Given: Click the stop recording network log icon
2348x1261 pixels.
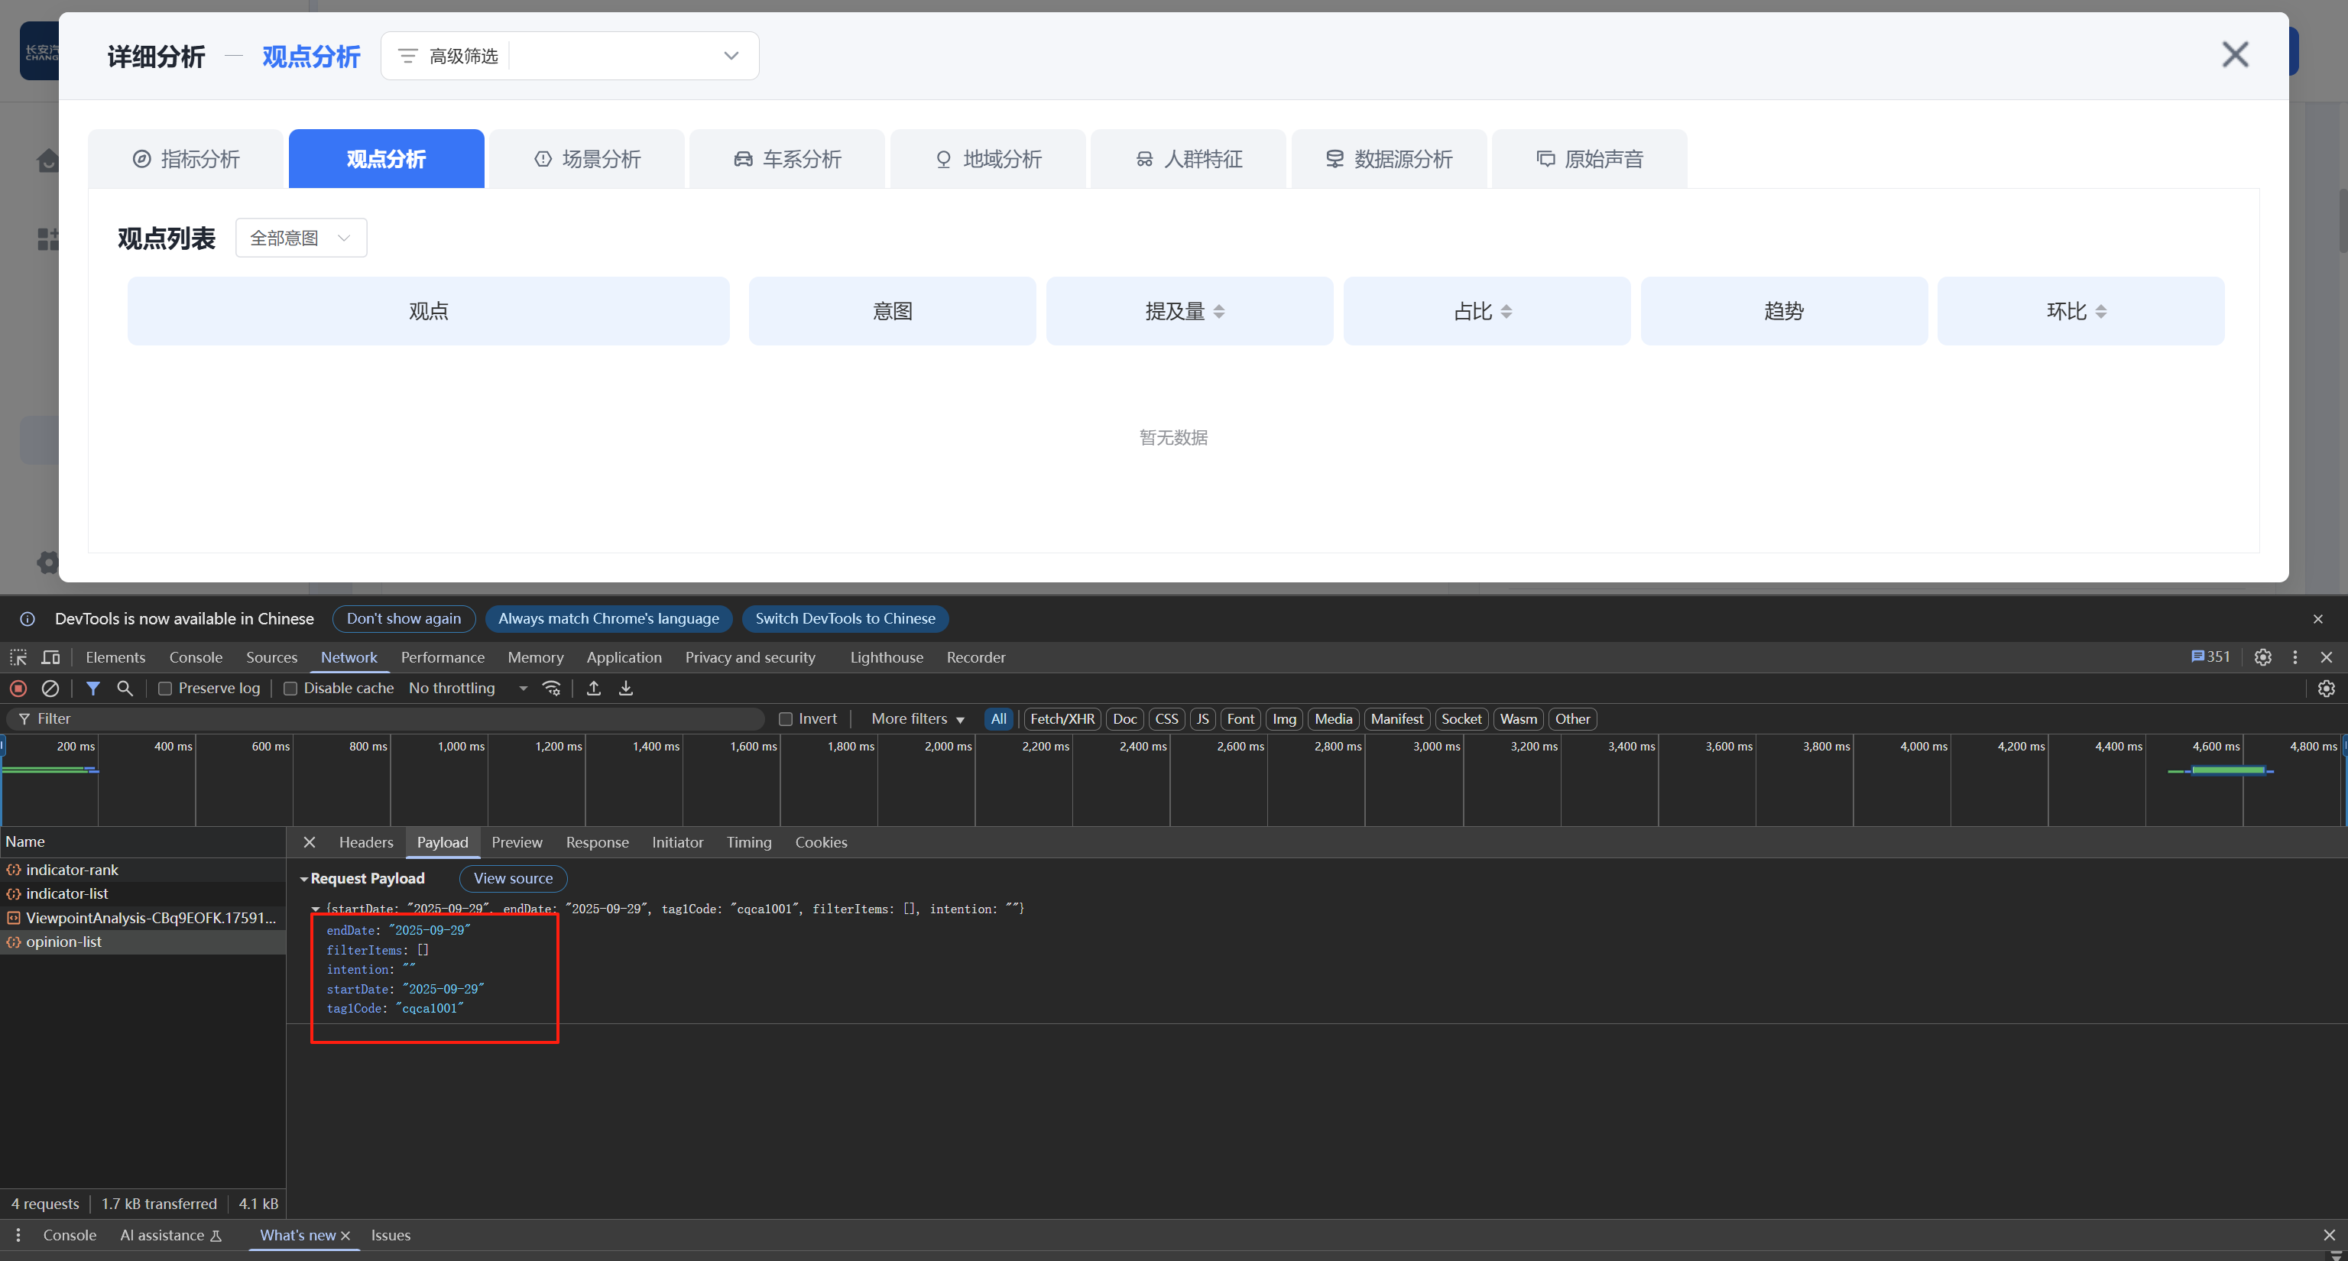Looking at the screenshot, I should tap(18, 688).
